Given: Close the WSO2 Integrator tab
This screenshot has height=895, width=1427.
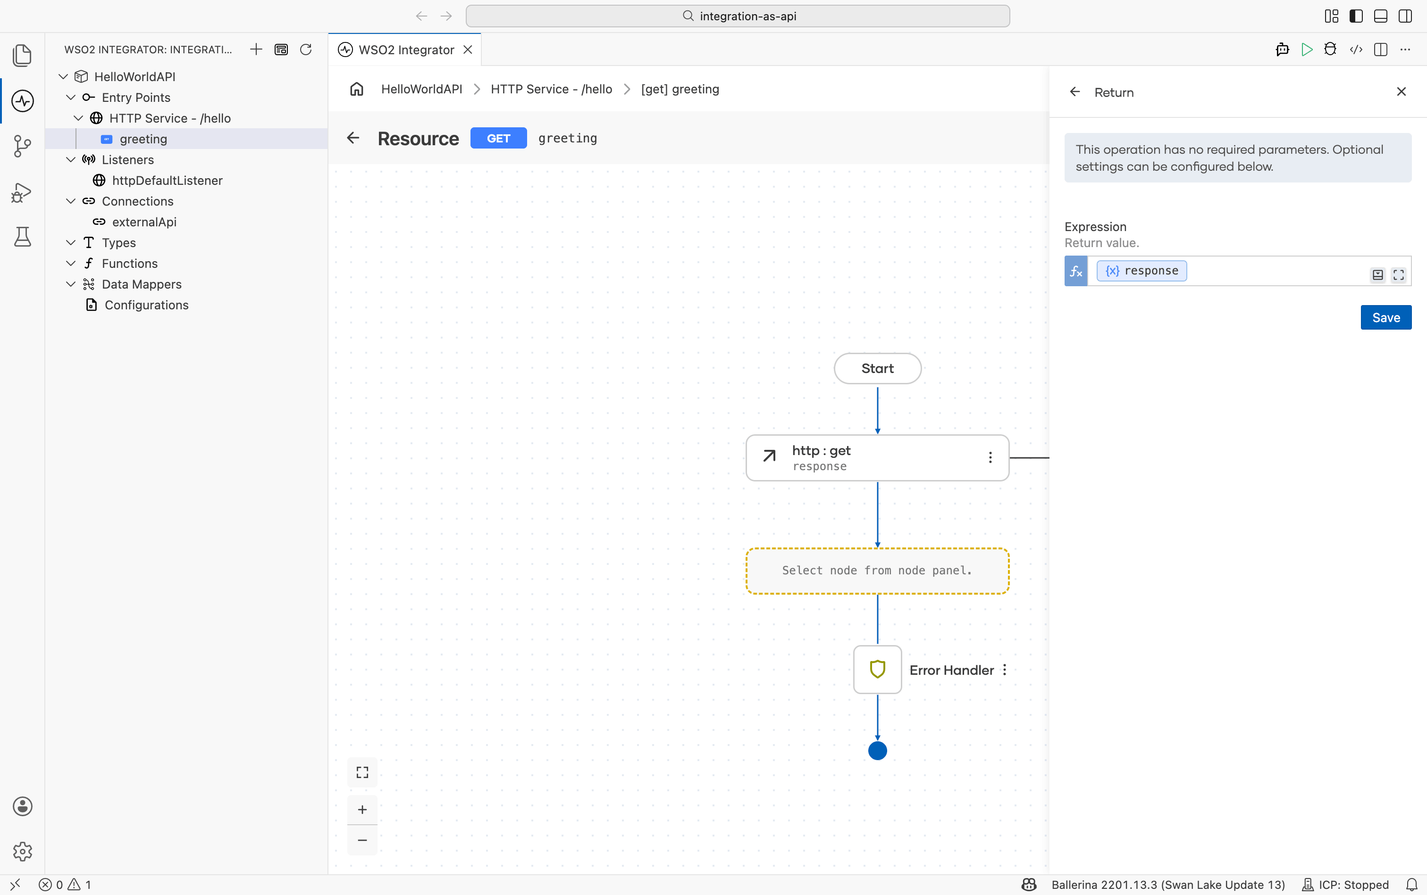Looking at the screenshot, I should tap(468, 50).
